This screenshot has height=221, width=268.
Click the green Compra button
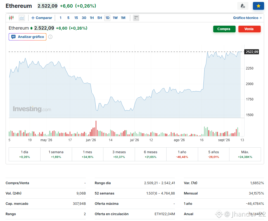click(224, 29)
